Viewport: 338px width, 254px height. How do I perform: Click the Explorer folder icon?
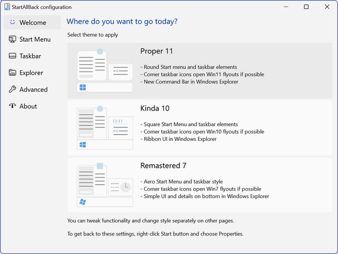click(x=12, y=73)
